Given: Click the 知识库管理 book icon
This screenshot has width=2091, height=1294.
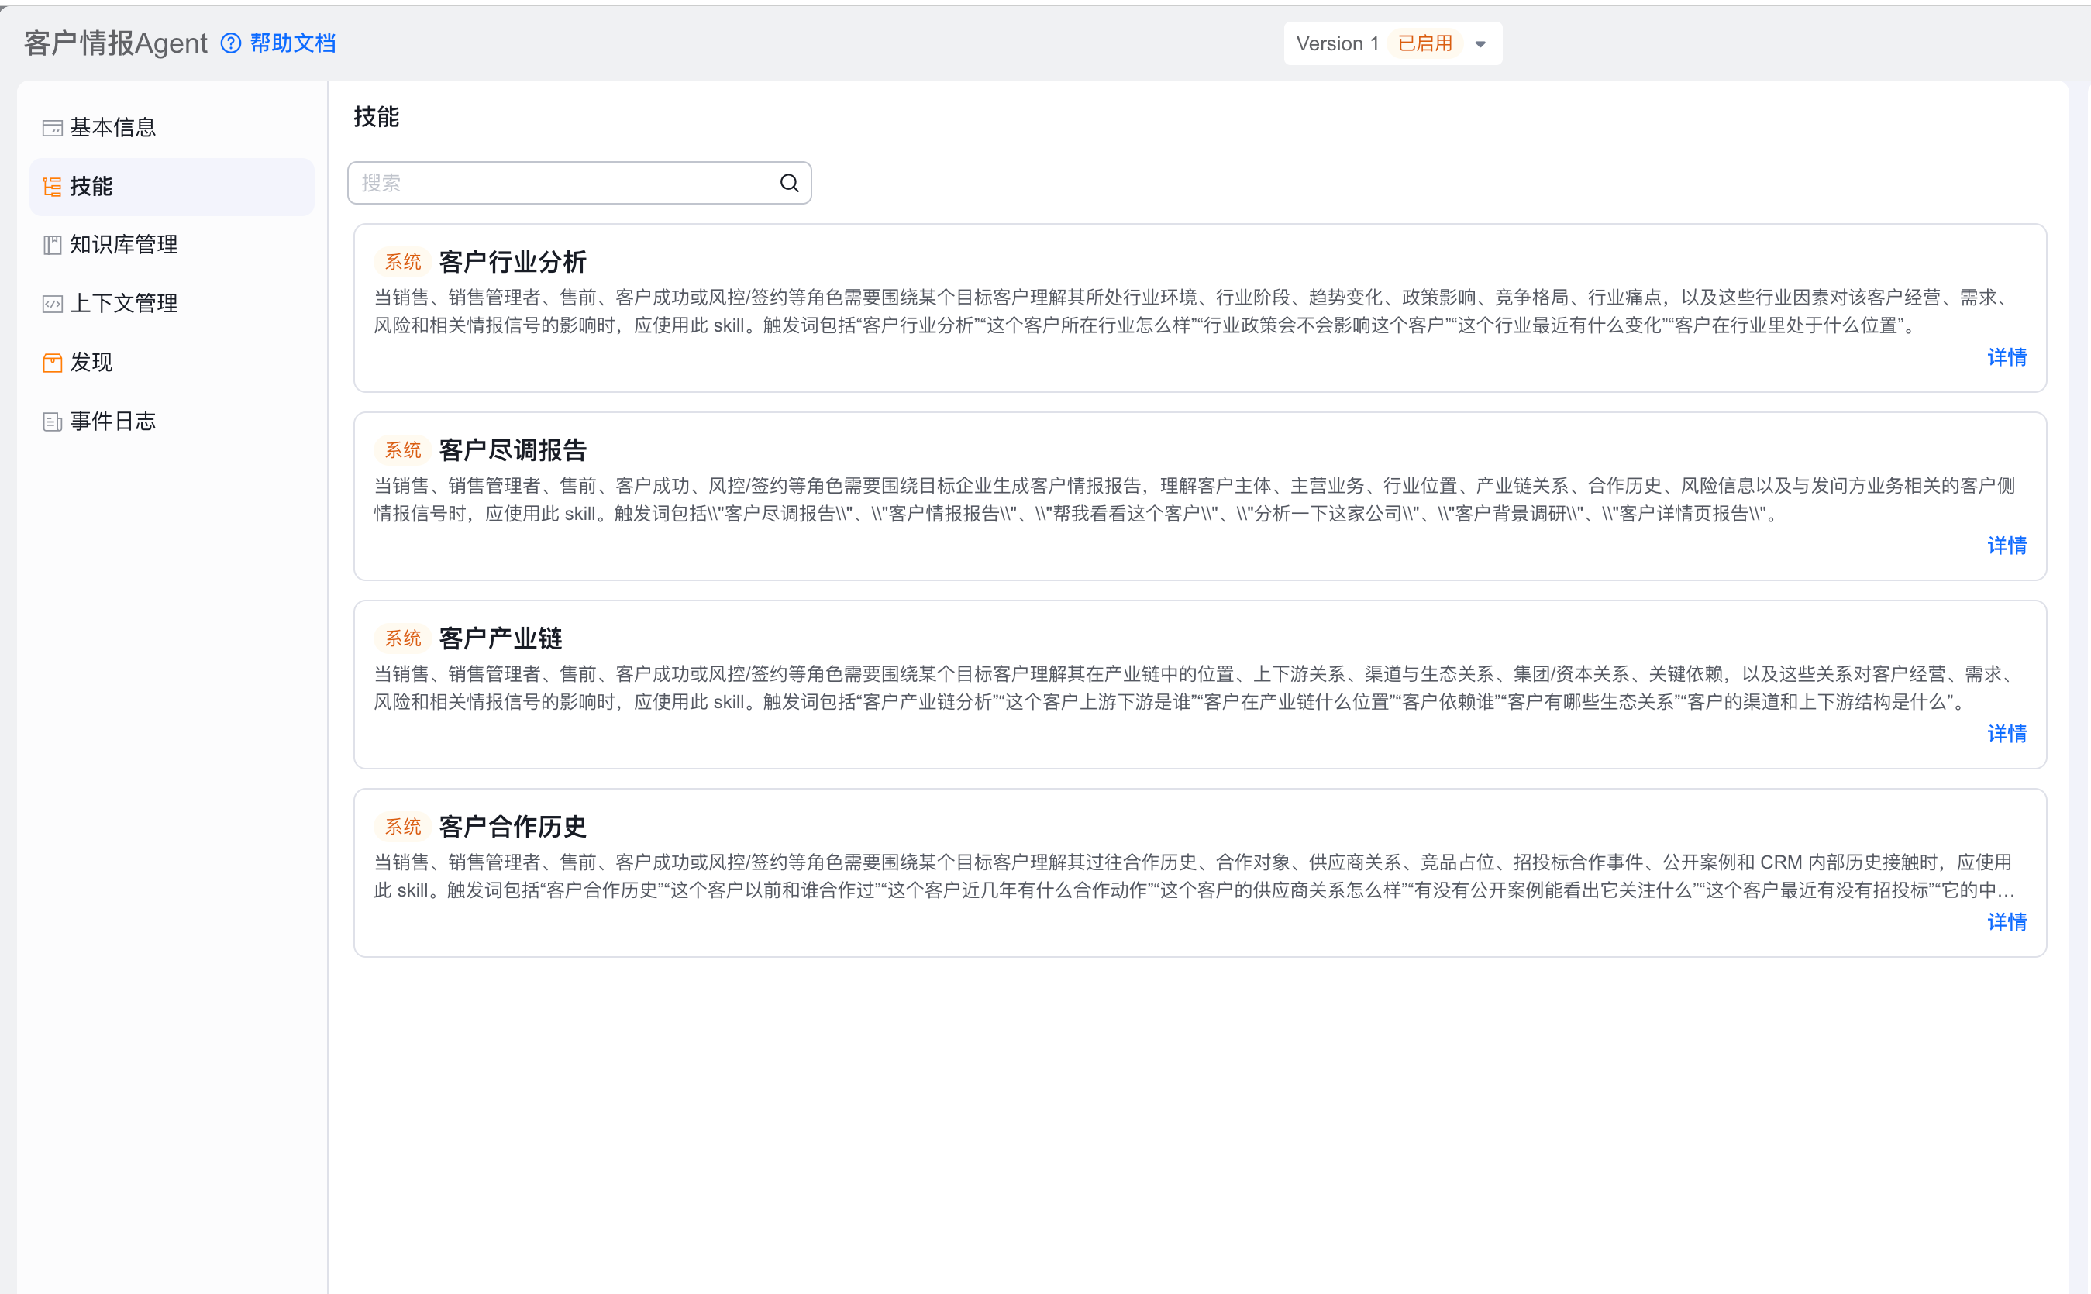Looking at the screenshot, I should pyautogui.click(x=52, y=246).
